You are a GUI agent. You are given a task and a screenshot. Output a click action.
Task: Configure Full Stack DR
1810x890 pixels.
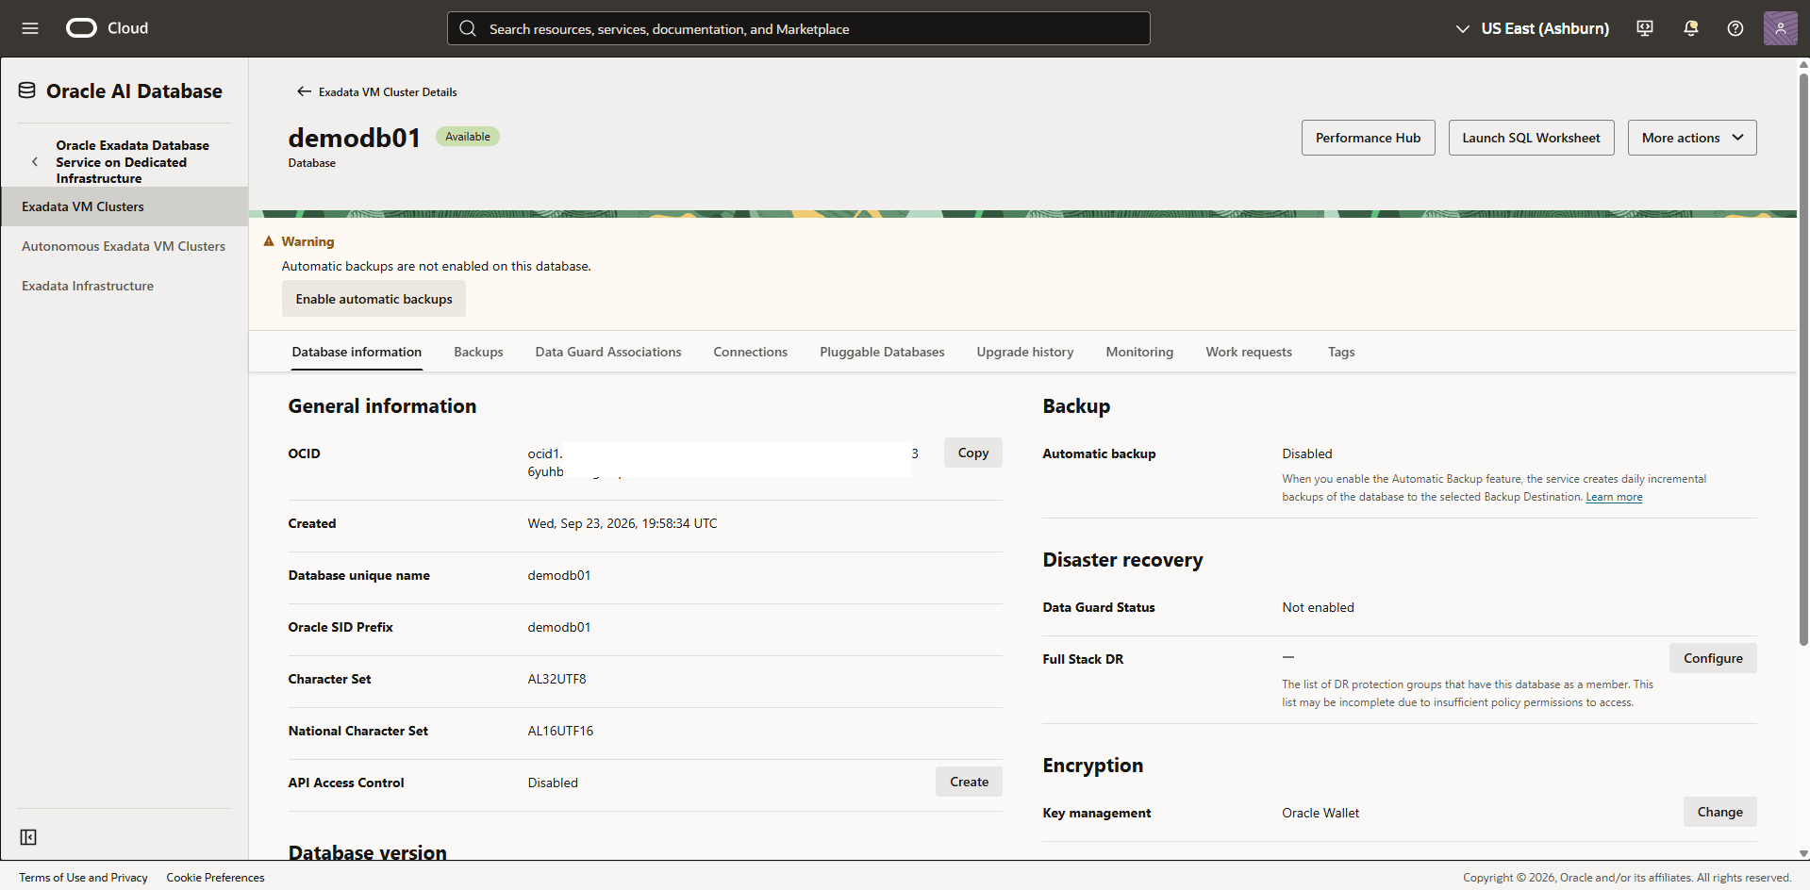[x=1713, y=658]
